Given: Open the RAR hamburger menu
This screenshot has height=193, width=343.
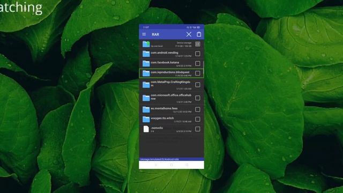Looking at the screenshot, I should [x=144, y=34].
